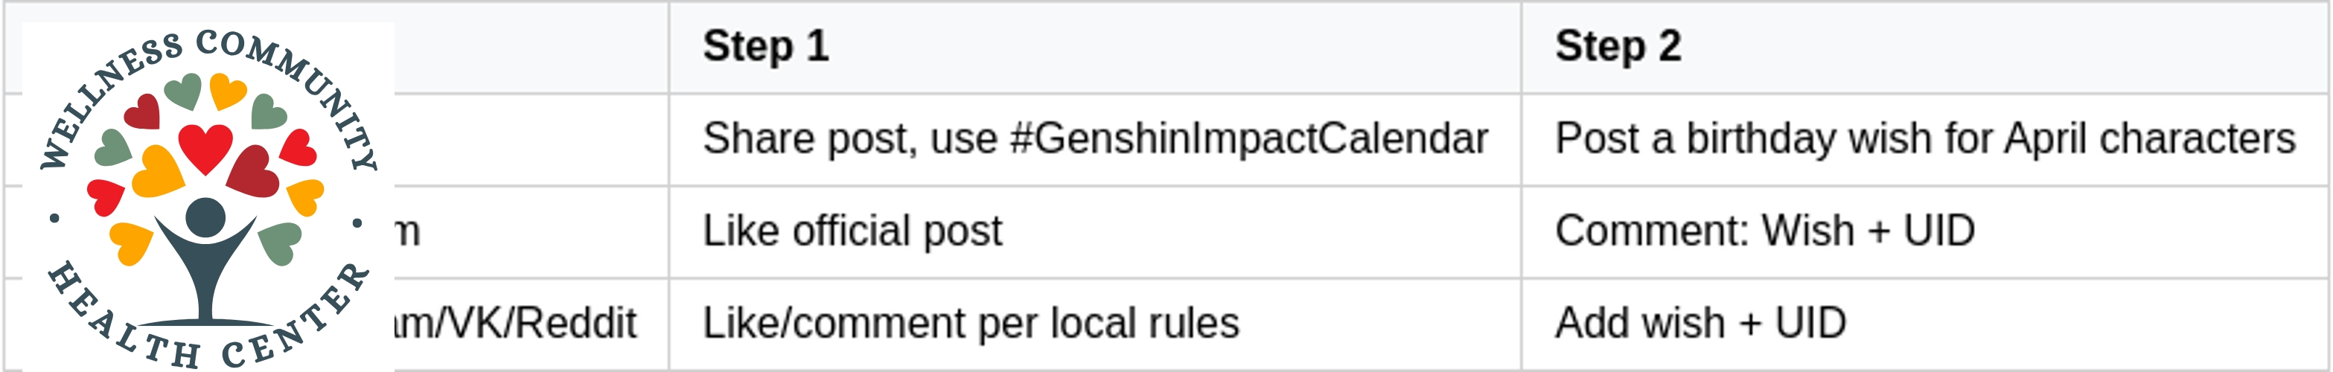This screenshot has height=372, width=2333.
Task: Click the partially hidden "am/VK/Reddit" cell
Action: (516, 324)
